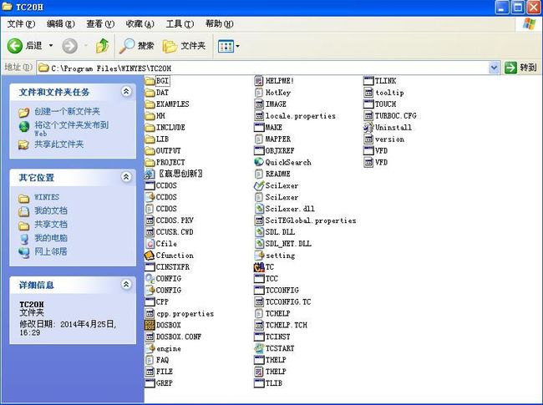Click the Up one level folder icon

102,46
